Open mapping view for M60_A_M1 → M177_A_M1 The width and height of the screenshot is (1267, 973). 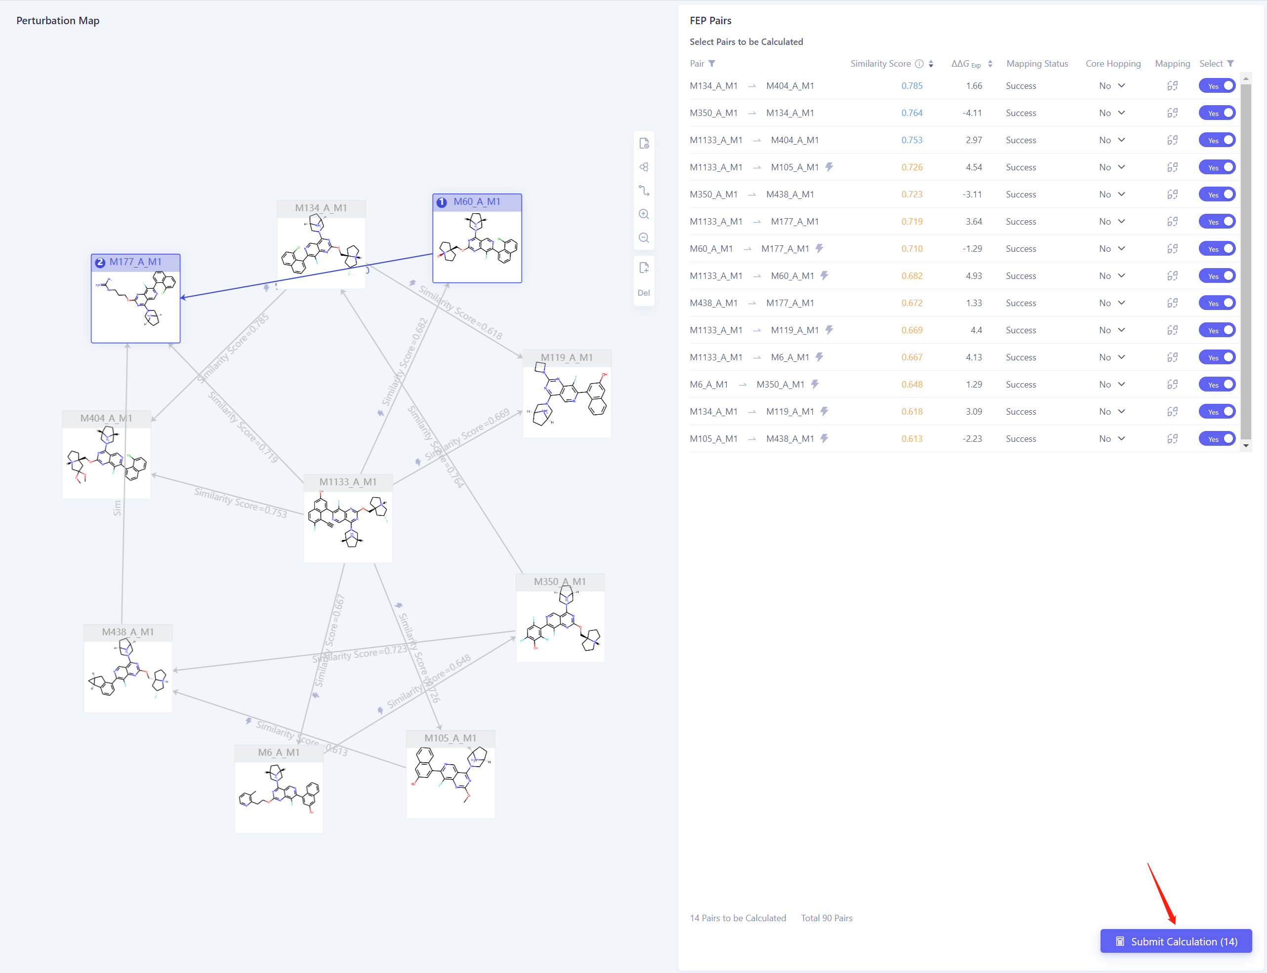coord(1172,249)
